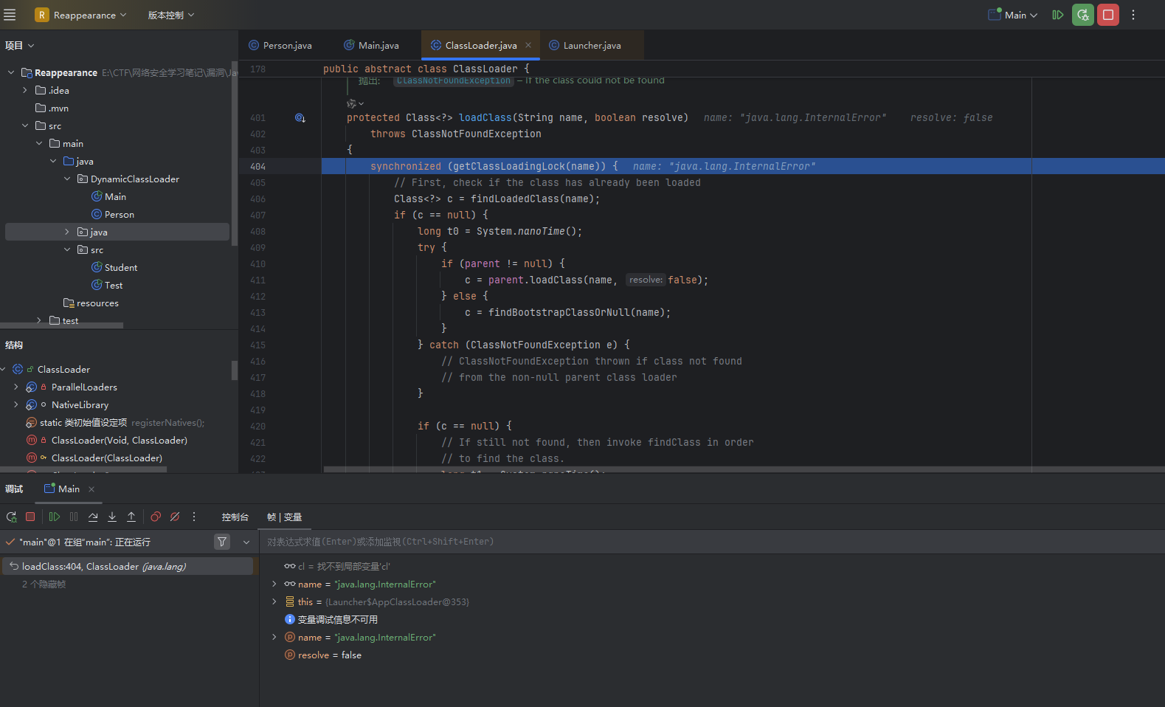The width and height of the screenshot is (1165, 707).
Task: Open View Breakpoints red circles icon
Action: tap(156, 517)
